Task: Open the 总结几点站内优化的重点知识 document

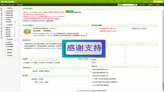Action: pos(100,76)
